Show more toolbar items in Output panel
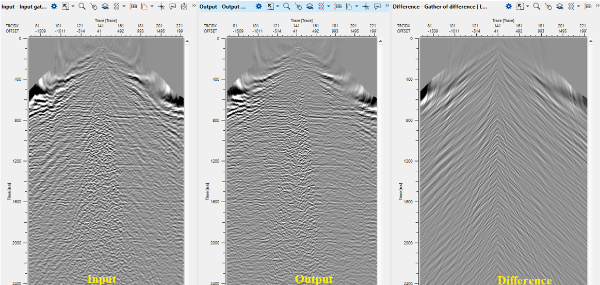 point(387,7)
